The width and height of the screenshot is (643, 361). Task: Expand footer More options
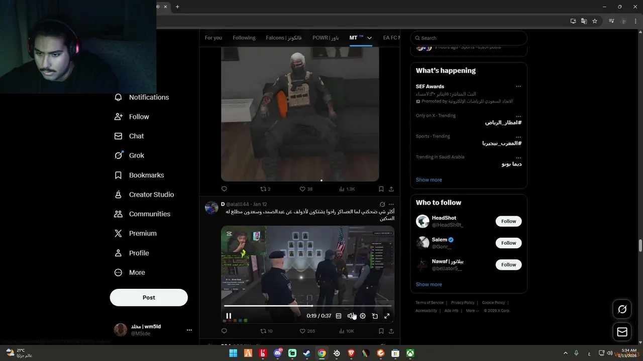click(x=472, y=311)
